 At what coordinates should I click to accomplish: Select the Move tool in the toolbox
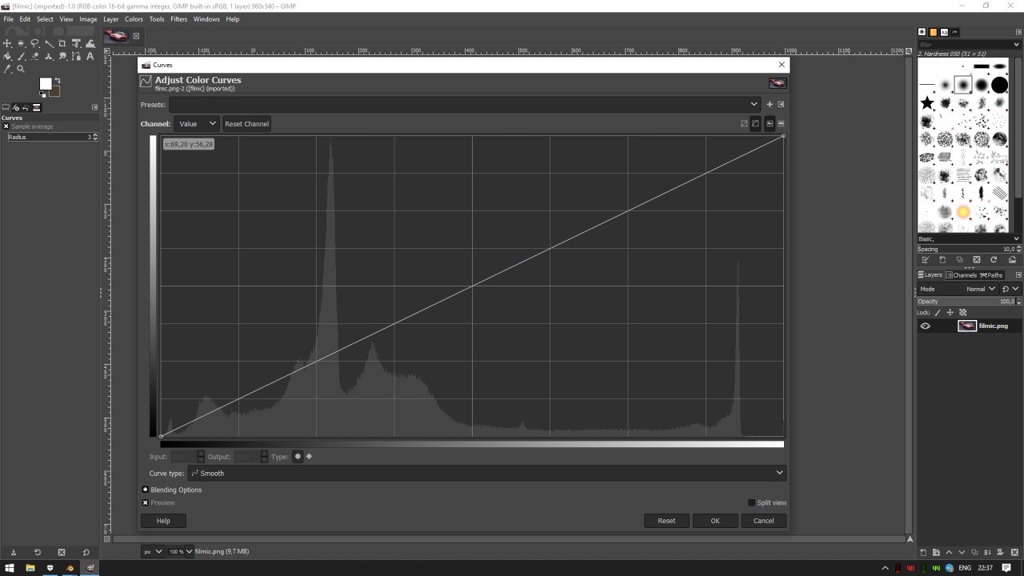click(7, 43)
